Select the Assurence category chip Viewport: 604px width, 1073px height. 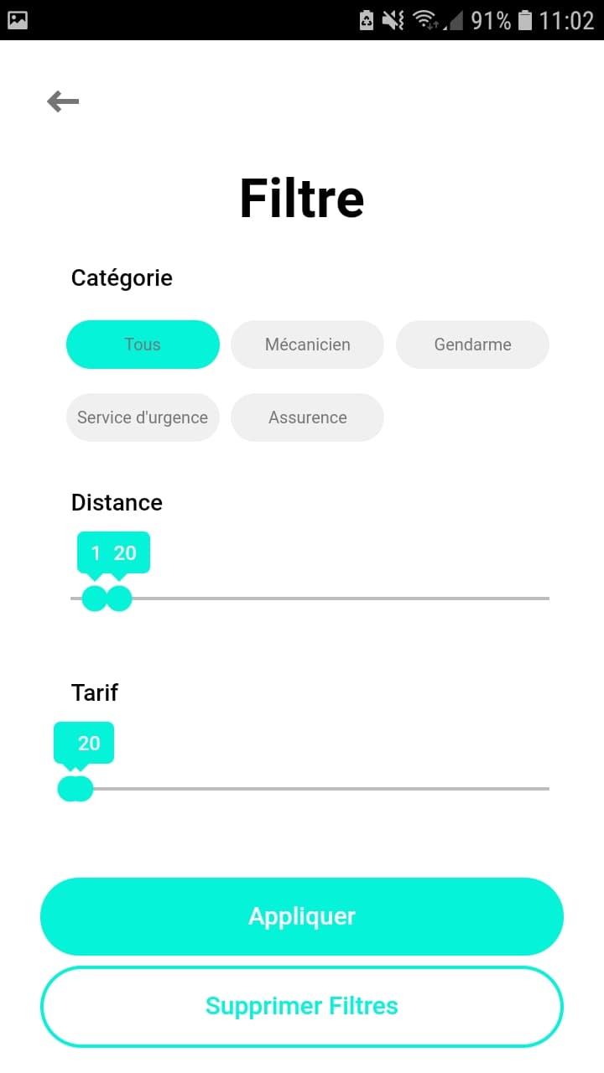[307, 417]
